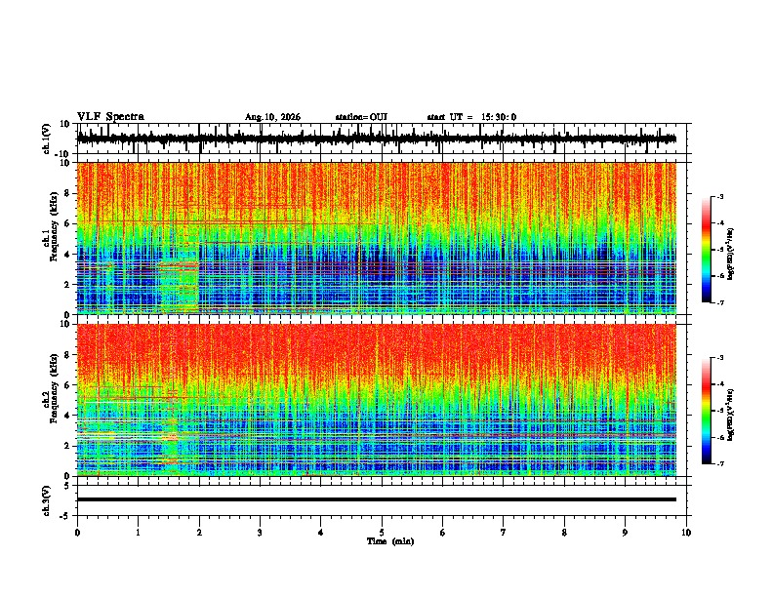Click the '5' tick of ch.3(V) axis

(67, 486)
